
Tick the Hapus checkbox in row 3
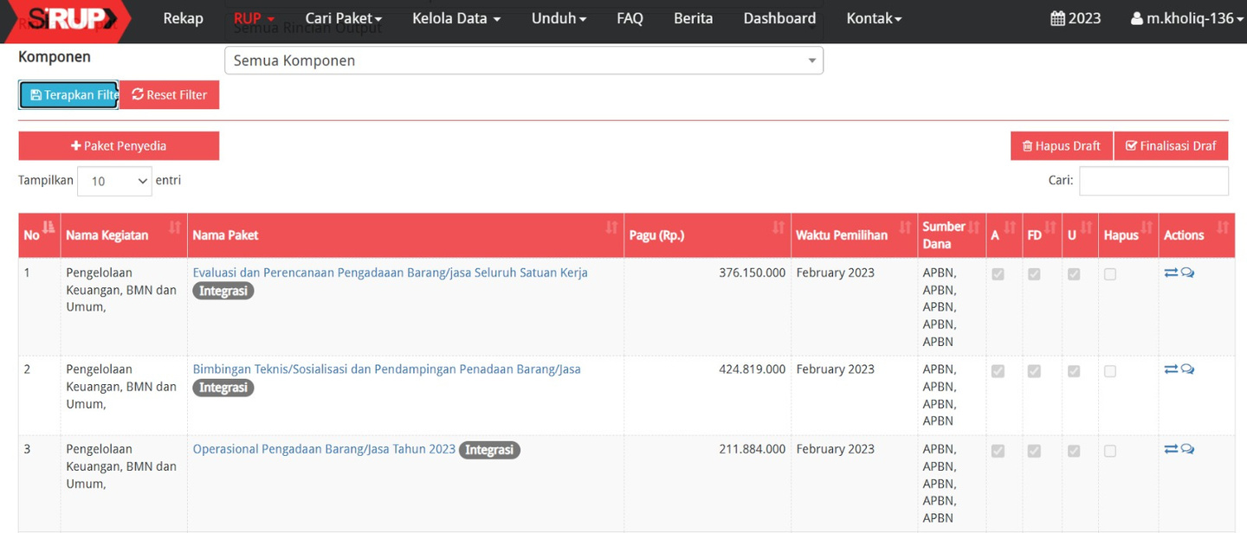pos(1110,451)
